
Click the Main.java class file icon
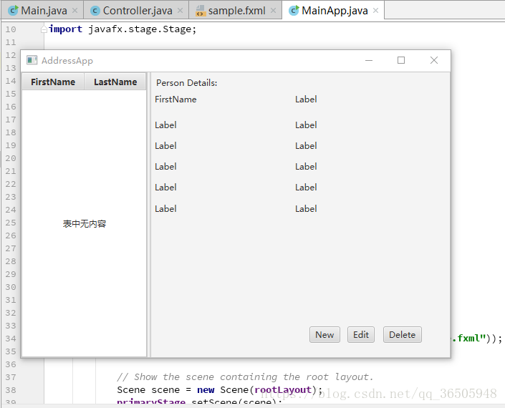coord(13,11)
